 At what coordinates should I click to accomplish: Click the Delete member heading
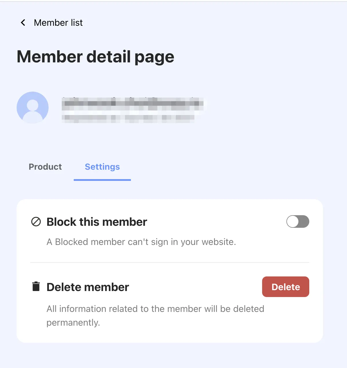tap(88, 287)
